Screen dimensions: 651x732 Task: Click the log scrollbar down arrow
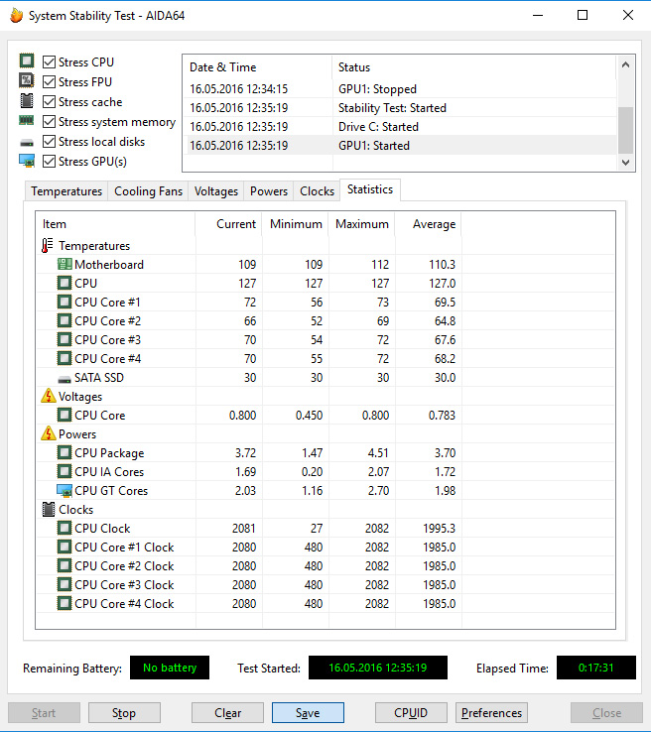pyautogui.click(x=626, y=163)
